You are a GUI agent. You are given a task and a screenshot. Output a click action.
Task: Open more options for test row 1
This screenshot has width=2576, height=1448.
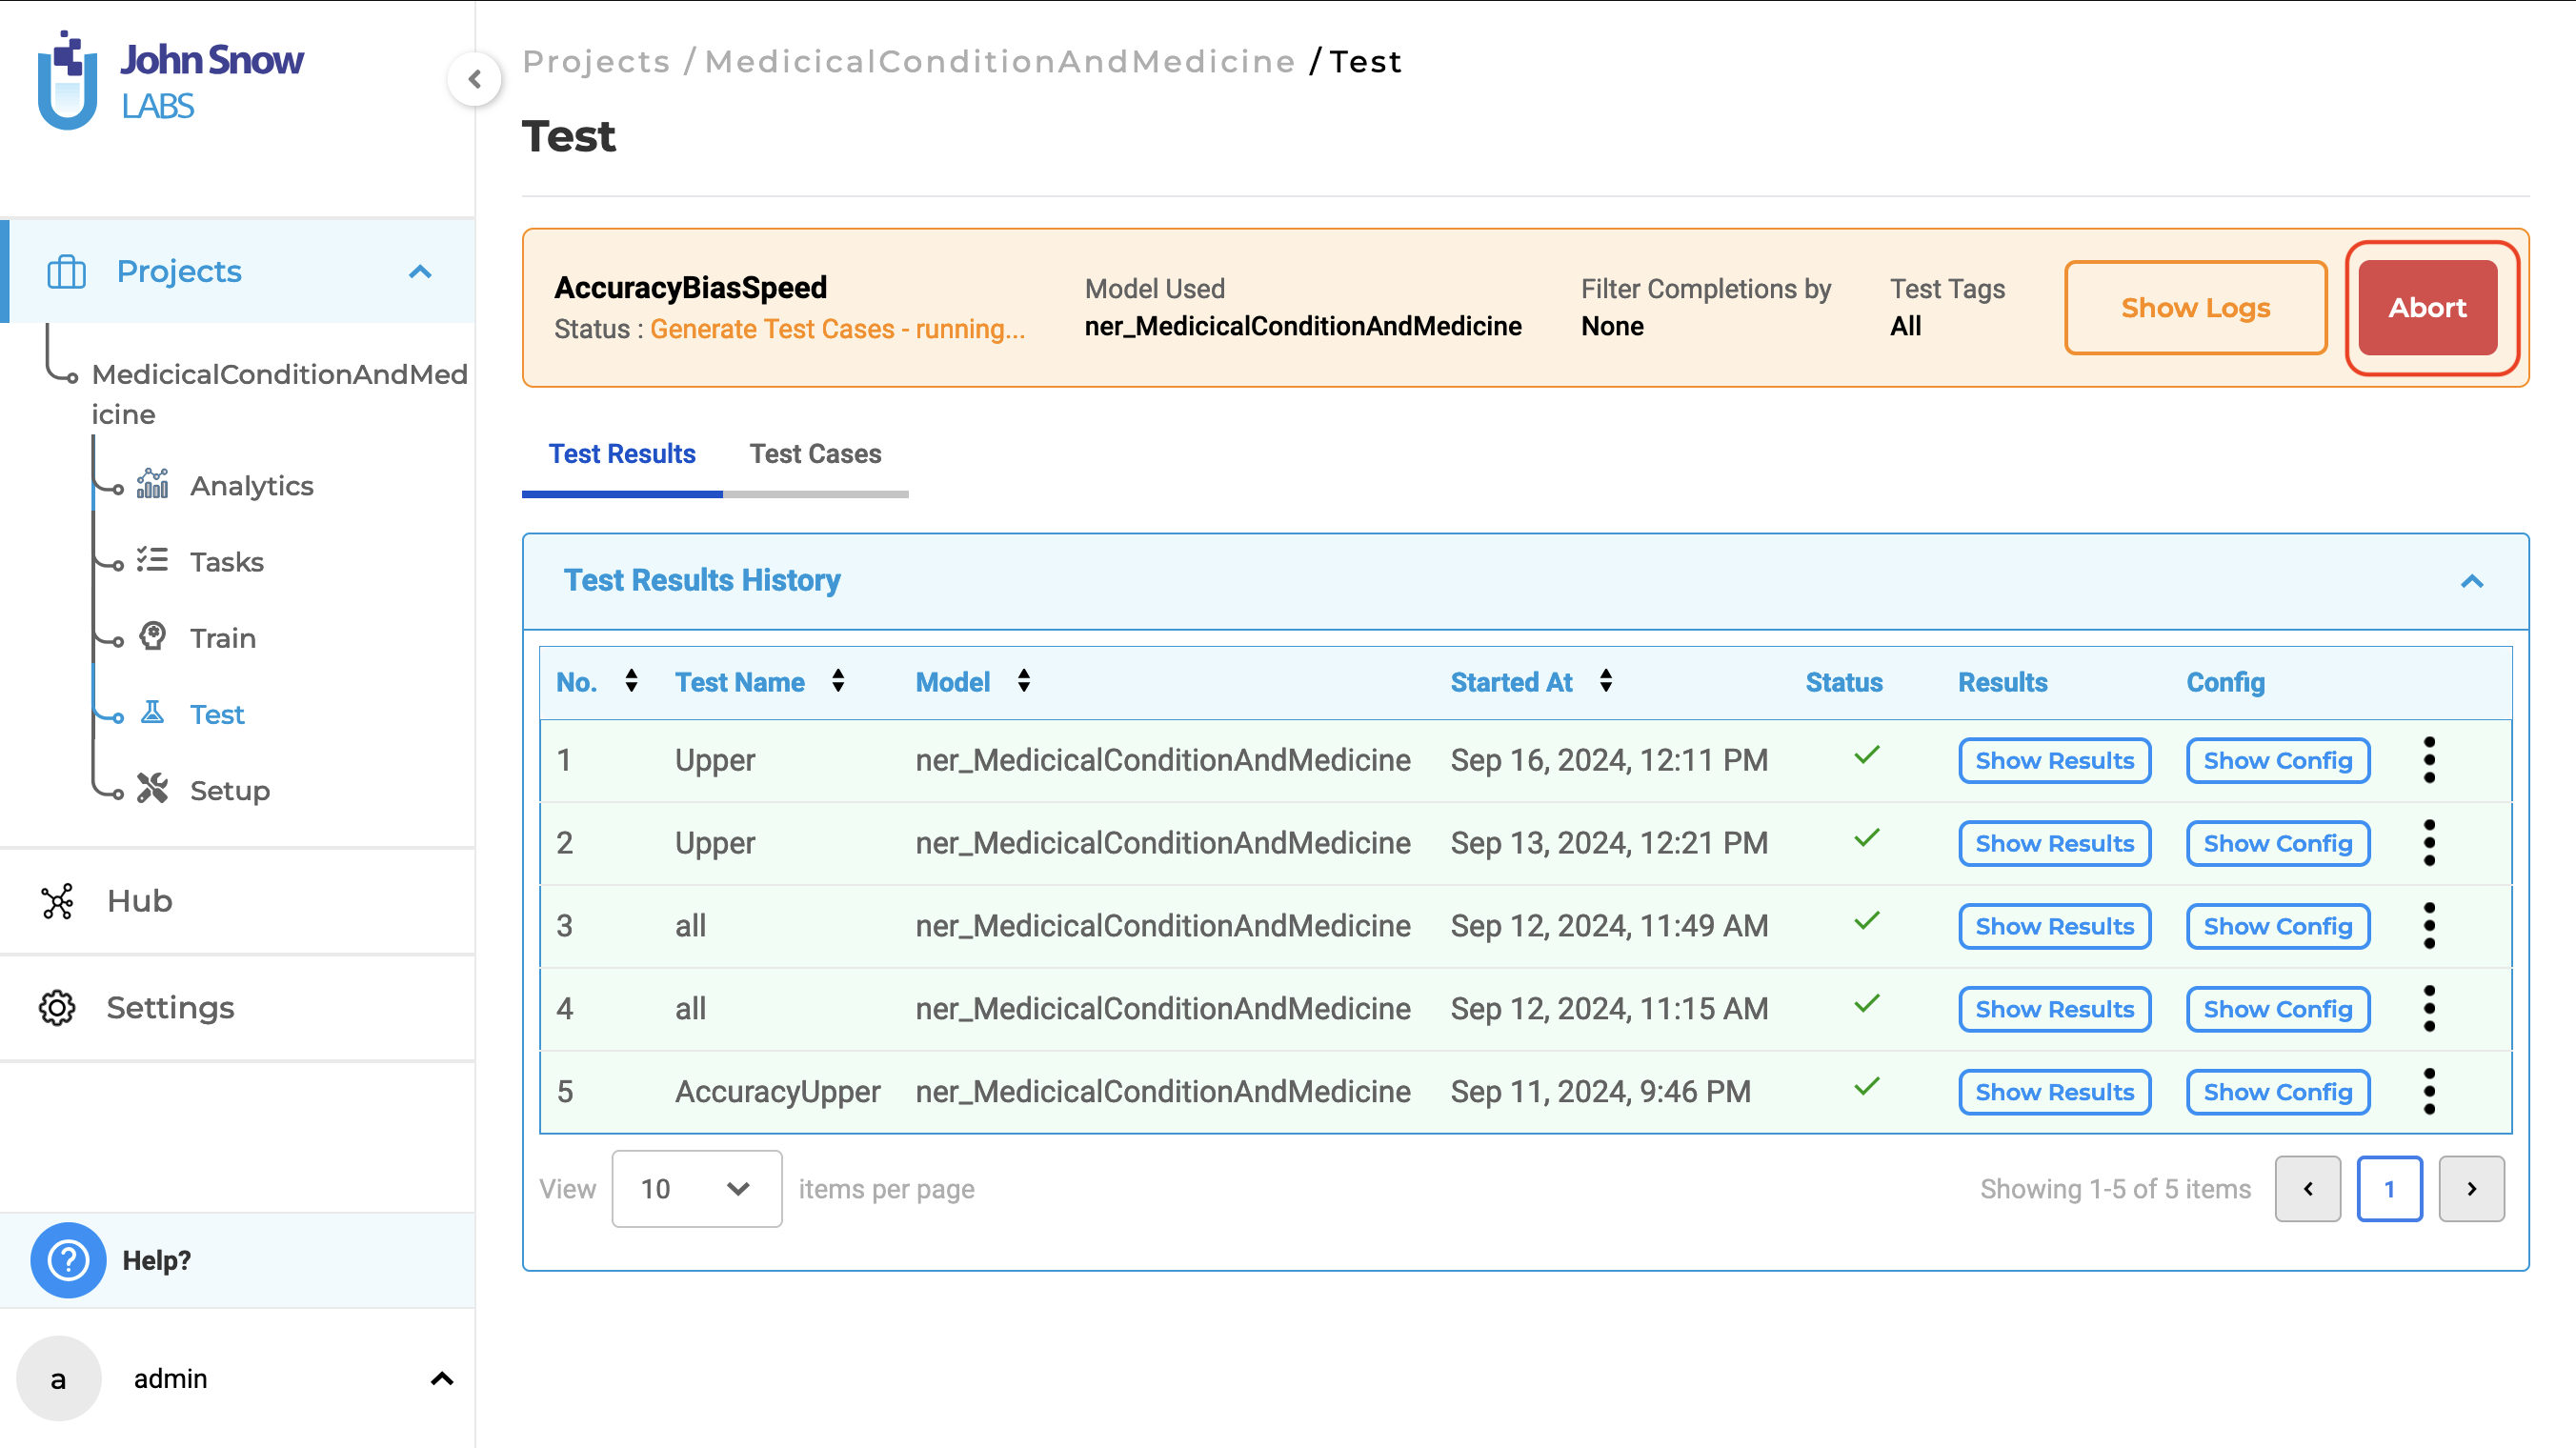2429,760
